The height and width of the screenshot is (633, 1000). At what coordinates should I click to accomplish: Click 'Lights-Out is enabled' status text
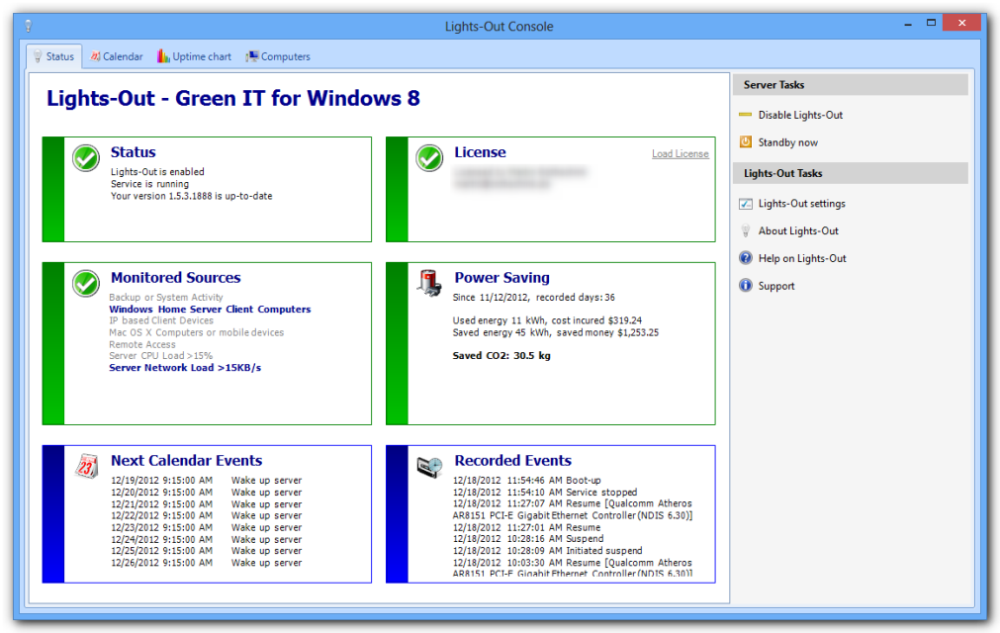click(157, 171)
